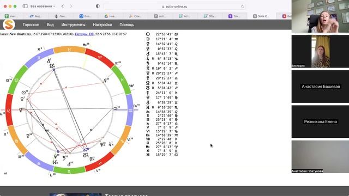Open the Помощь menu

127,24
